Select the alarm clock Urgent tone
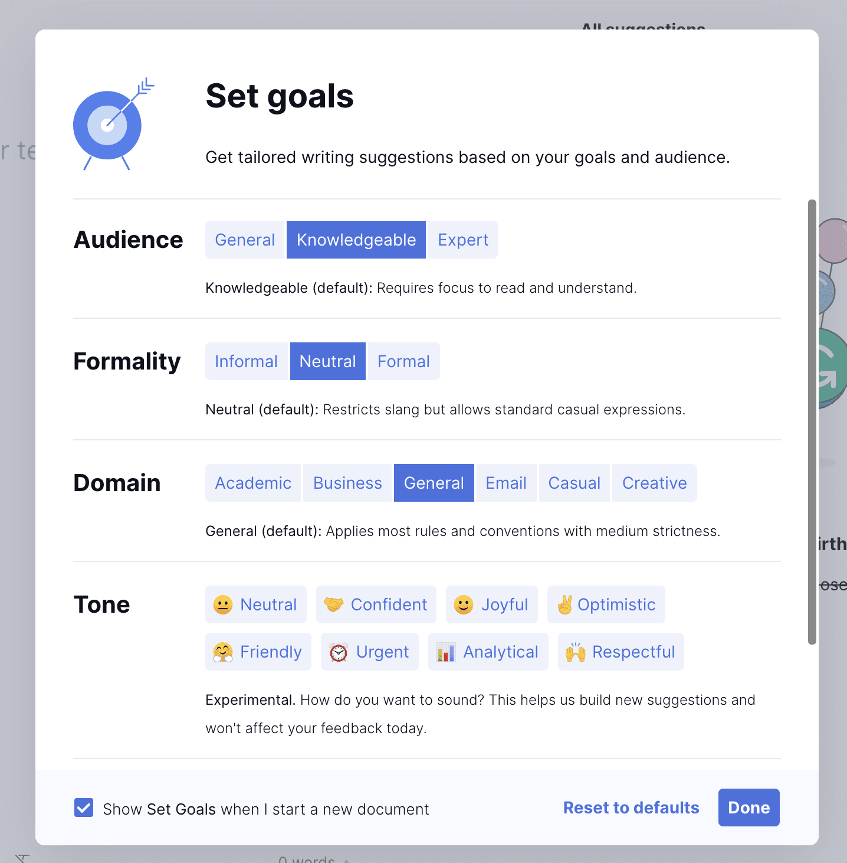The width and height of the screenshot is (847, 863). [x=370, y=652]
